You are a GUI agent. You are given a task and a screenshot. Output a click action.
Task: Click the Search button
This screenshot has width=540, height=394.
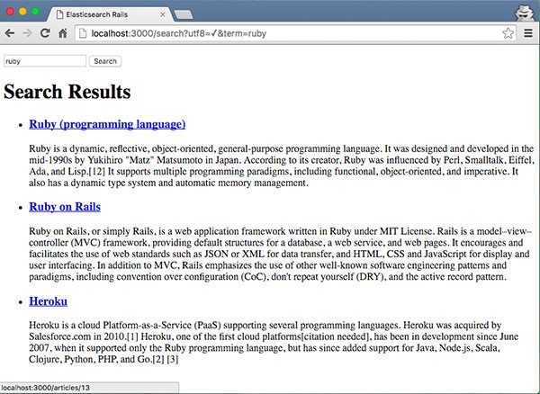point(105,61)
